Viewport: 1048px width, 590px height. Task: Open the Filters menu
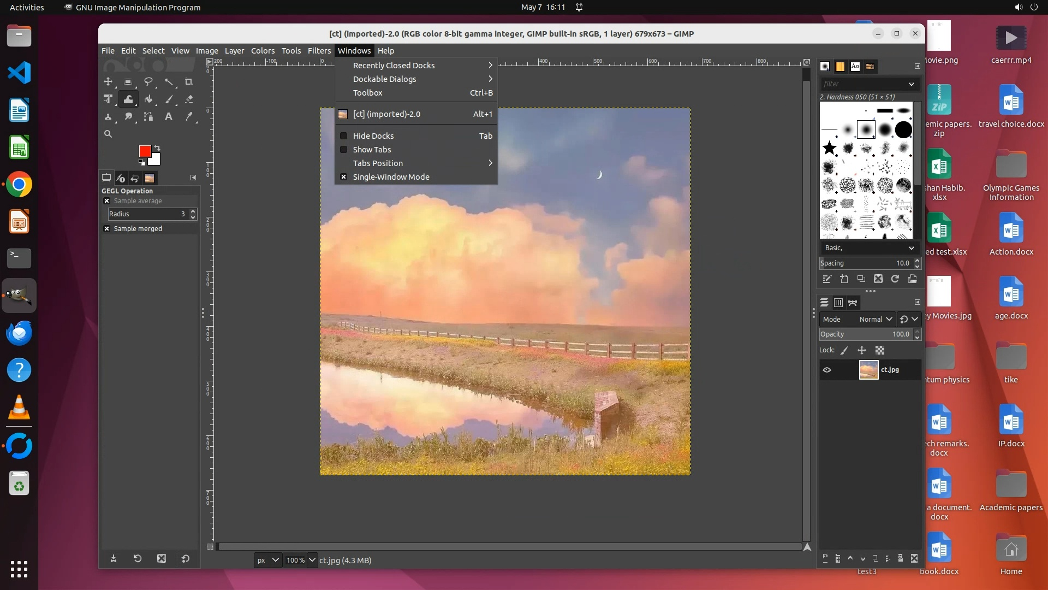pyautogui.click(x=319, y=51)
